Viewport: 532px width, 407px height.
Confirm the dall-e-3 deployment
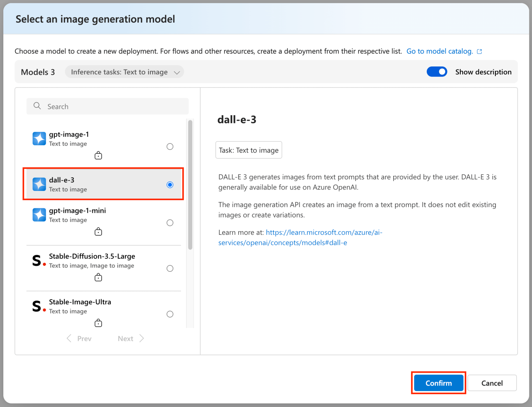[x=439, y=383]
